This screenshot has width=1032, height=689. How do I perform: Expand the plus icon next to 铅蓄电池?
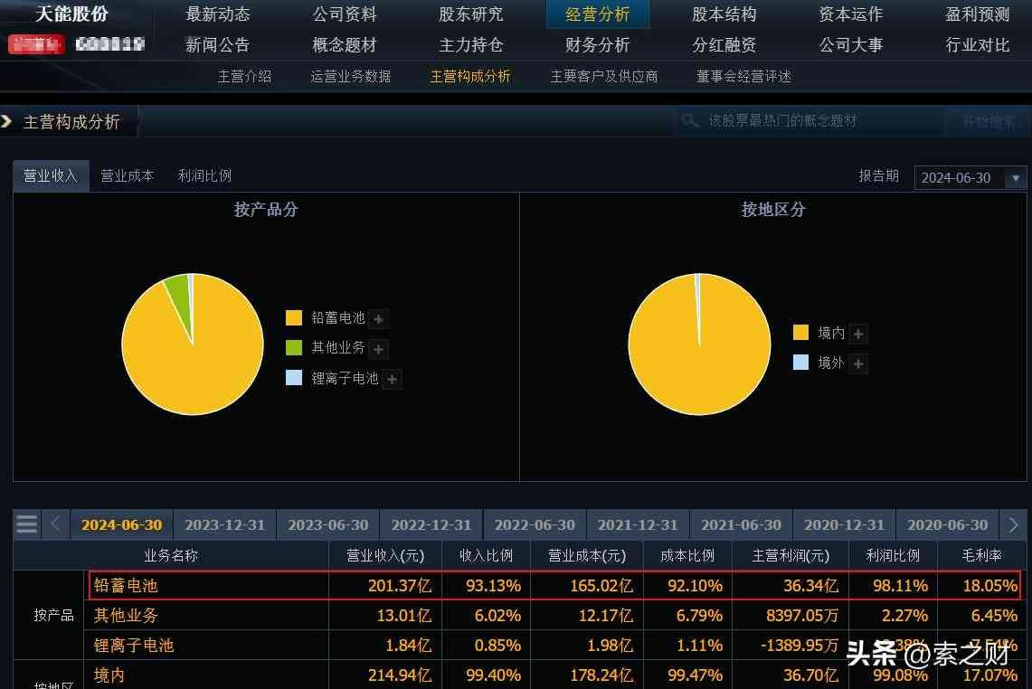[x=379, y=319]
